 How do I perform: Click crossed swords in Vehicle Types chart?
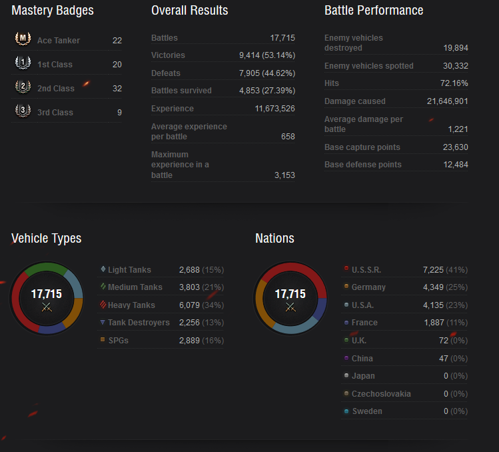pyautogui.click(x=47, y=307)
